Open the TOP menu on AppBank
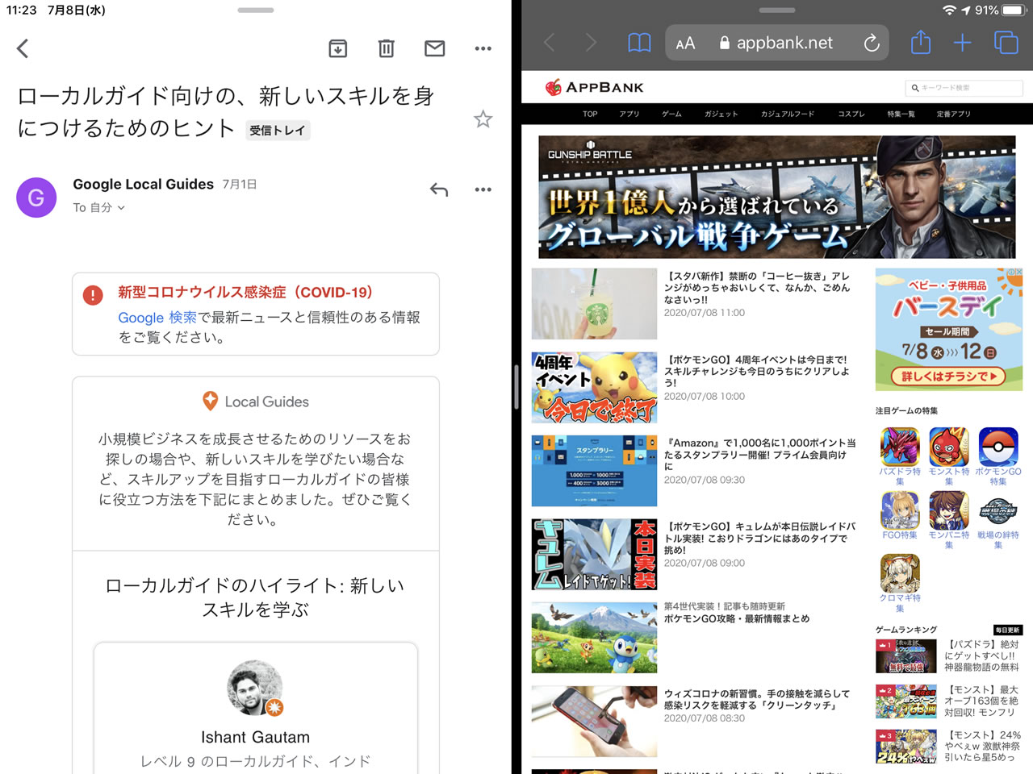The width and height of the screenshot is (1033, 774). pyautogui.click(x=590, y=114)
